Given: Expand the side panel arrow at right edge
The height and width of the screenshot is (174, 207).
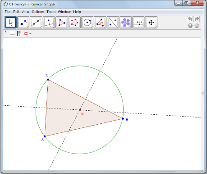Looking at the screenshot, I should point(202,93).
